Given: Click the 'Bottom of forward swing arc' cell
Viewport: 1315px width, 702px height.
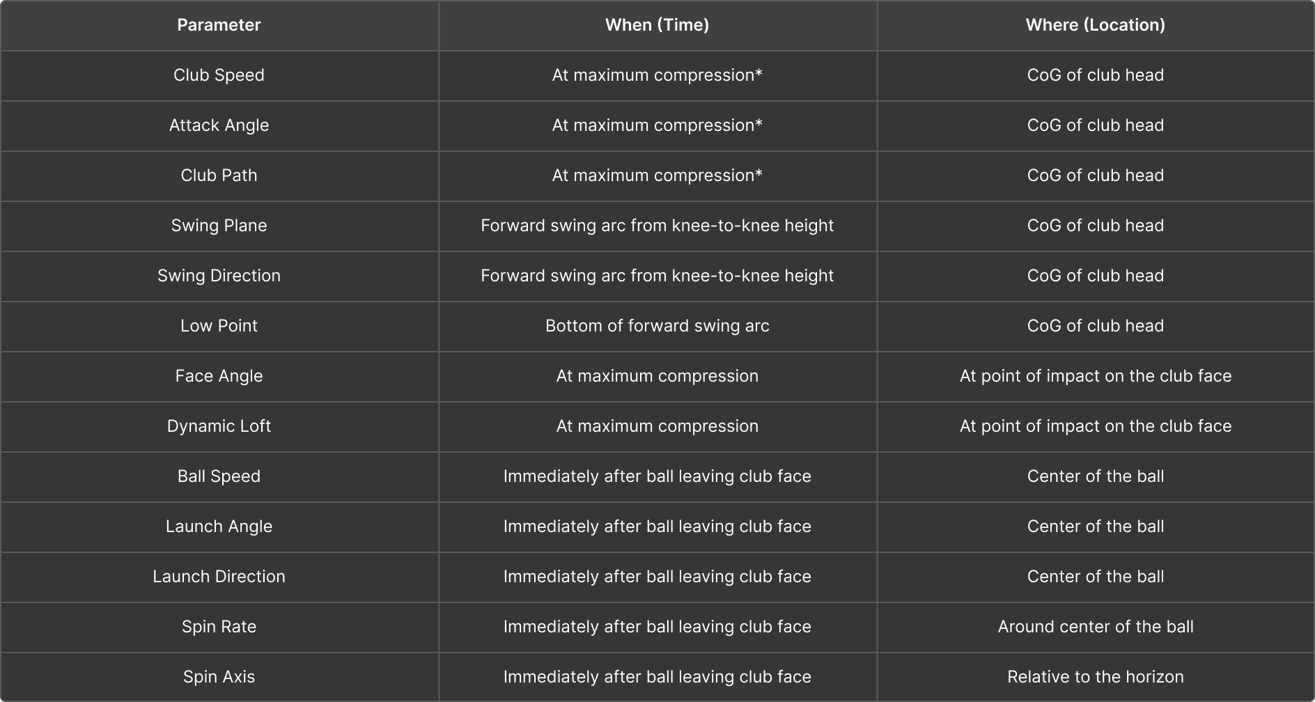Looking at the screenshot, I should [657, 326].
